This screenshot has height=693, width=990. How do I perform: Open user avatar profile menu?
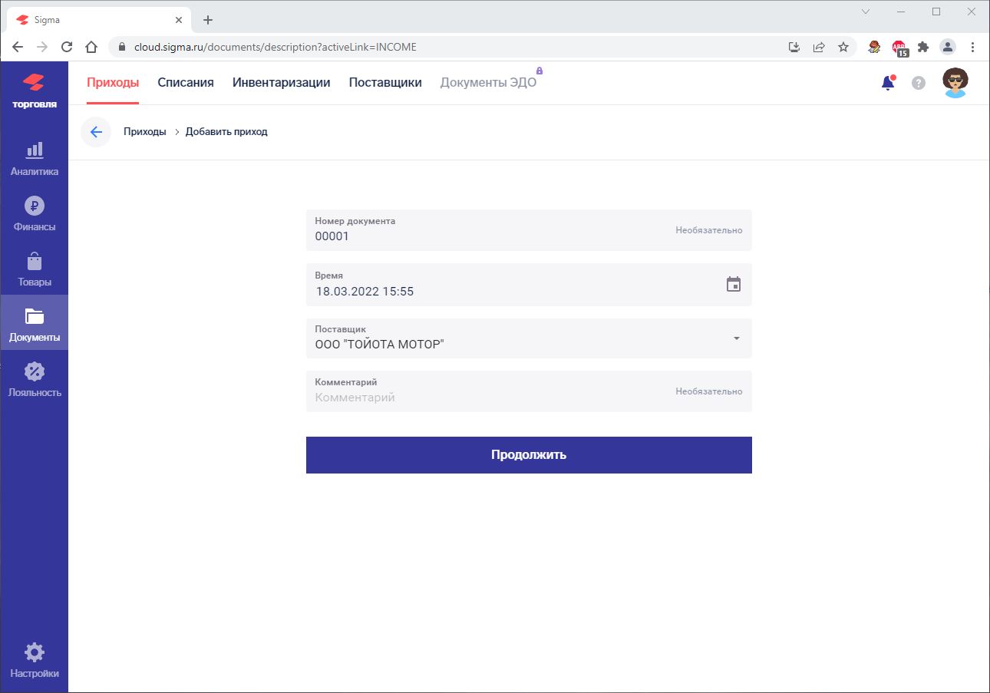pyautogui.click(x=955, y=83)
